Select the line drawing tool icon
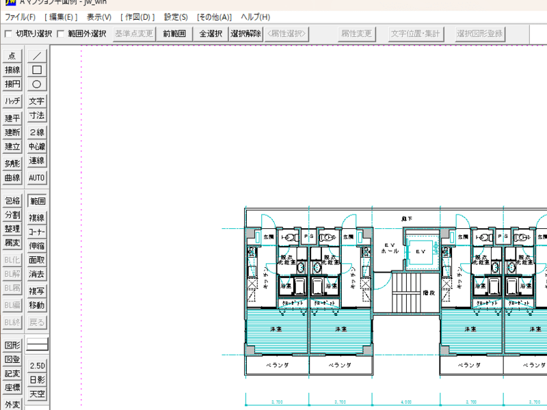 pyautogui.click(x=37, y=55)
